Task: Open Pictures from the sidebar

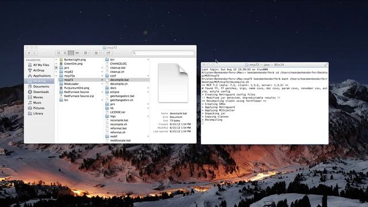Action: click(x=39, y=108)
